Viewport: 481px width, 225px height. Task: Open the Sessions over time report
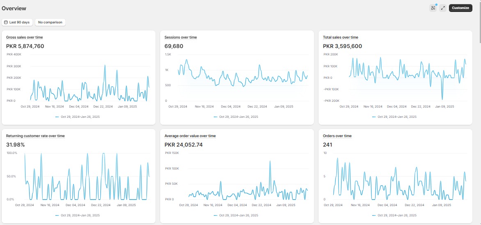(x=181, y=37)
